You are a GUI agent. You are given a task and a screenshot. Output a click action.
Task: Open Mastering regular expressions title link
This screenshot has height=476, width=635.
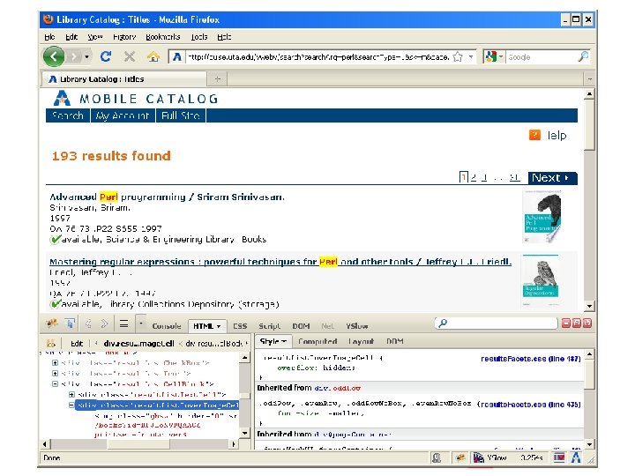280,262
